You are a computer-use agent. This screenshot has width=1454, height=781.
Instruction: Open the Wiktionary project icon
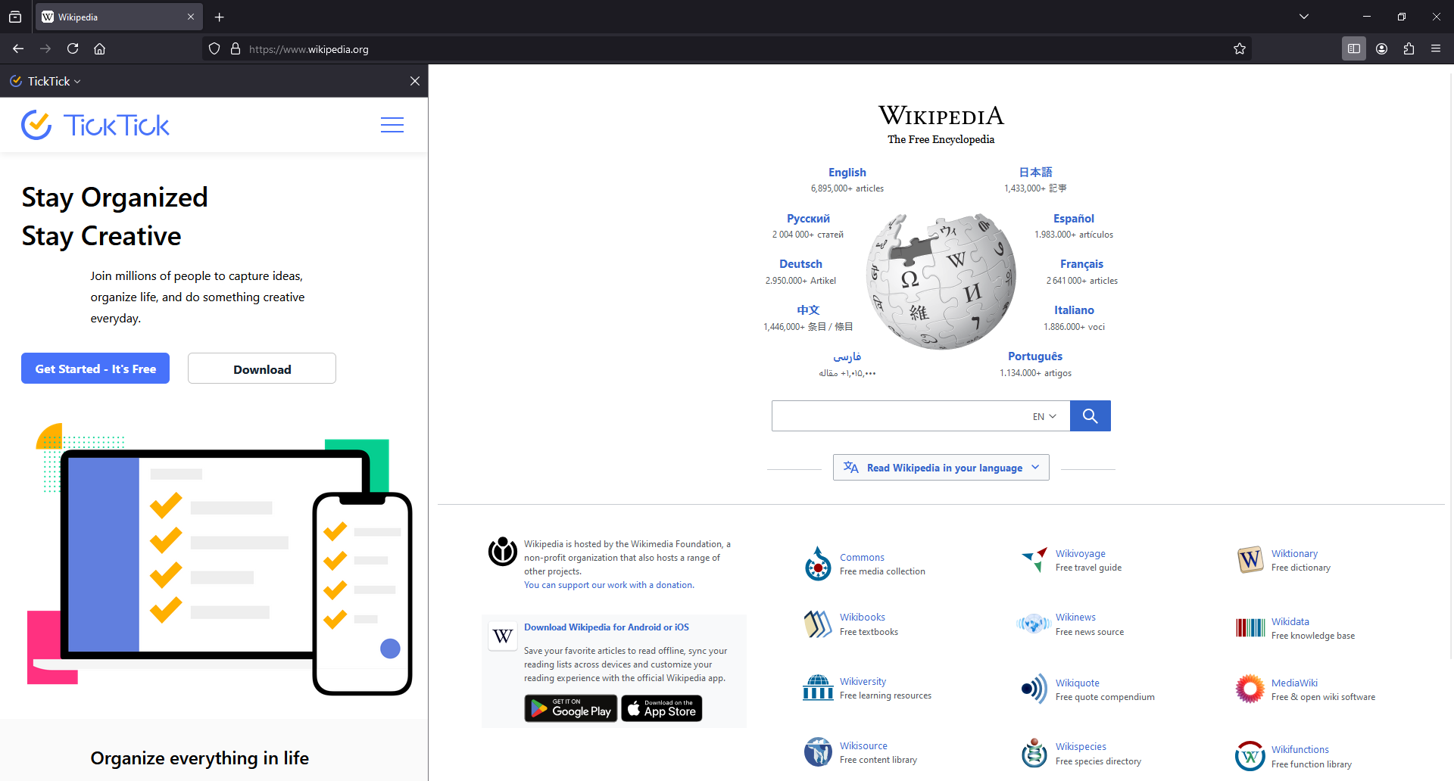pos(1250,560)
